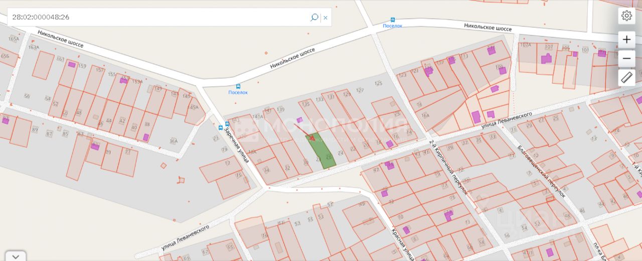Screen dimensions: 642x261
Task: Zoom in with the plus button
Action: pyautogui.click(x=626, y=40)
